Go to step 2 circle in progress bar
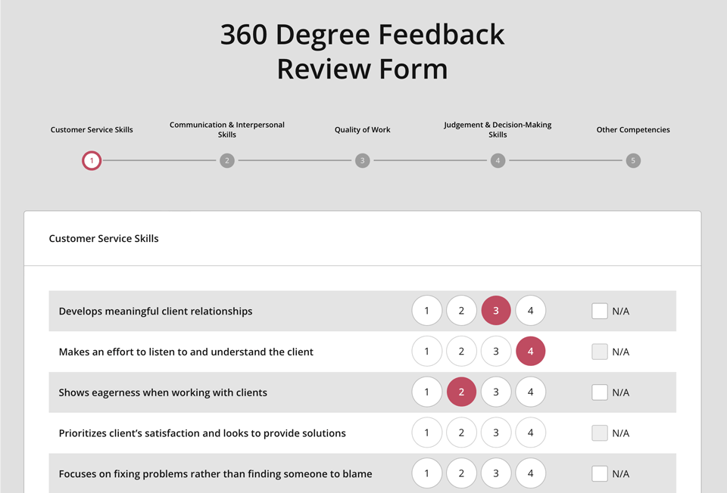 click(227, 160)
